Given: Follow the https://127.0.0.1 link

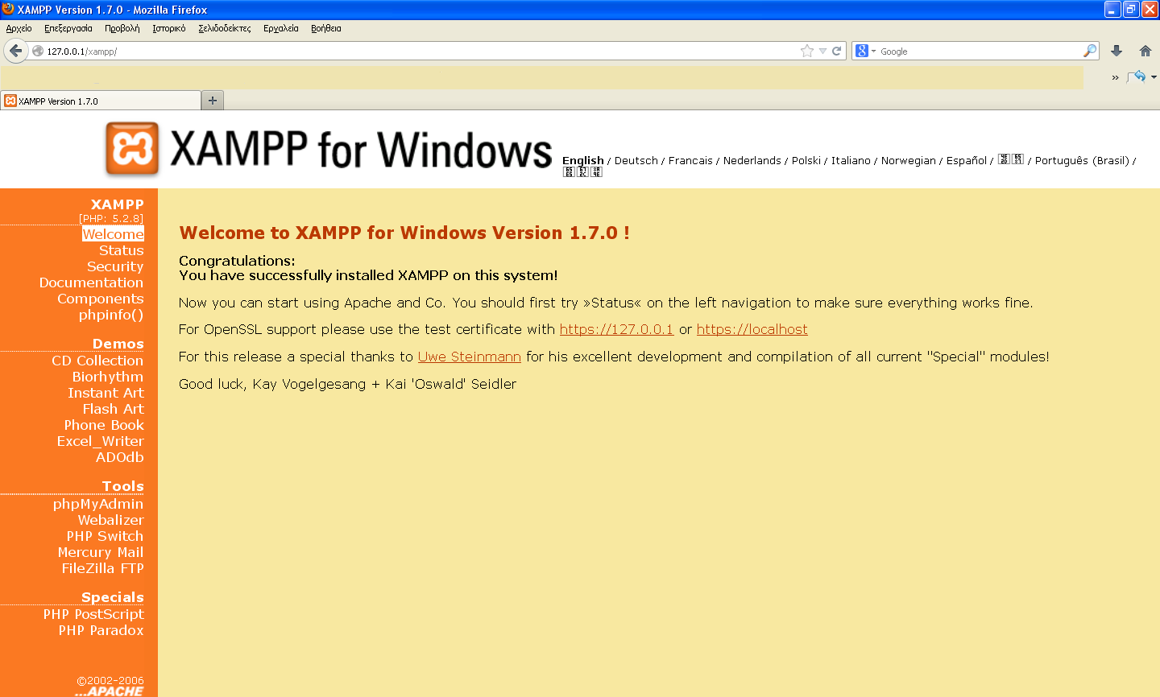Looking at the screenshot, I should click(616, 329).
